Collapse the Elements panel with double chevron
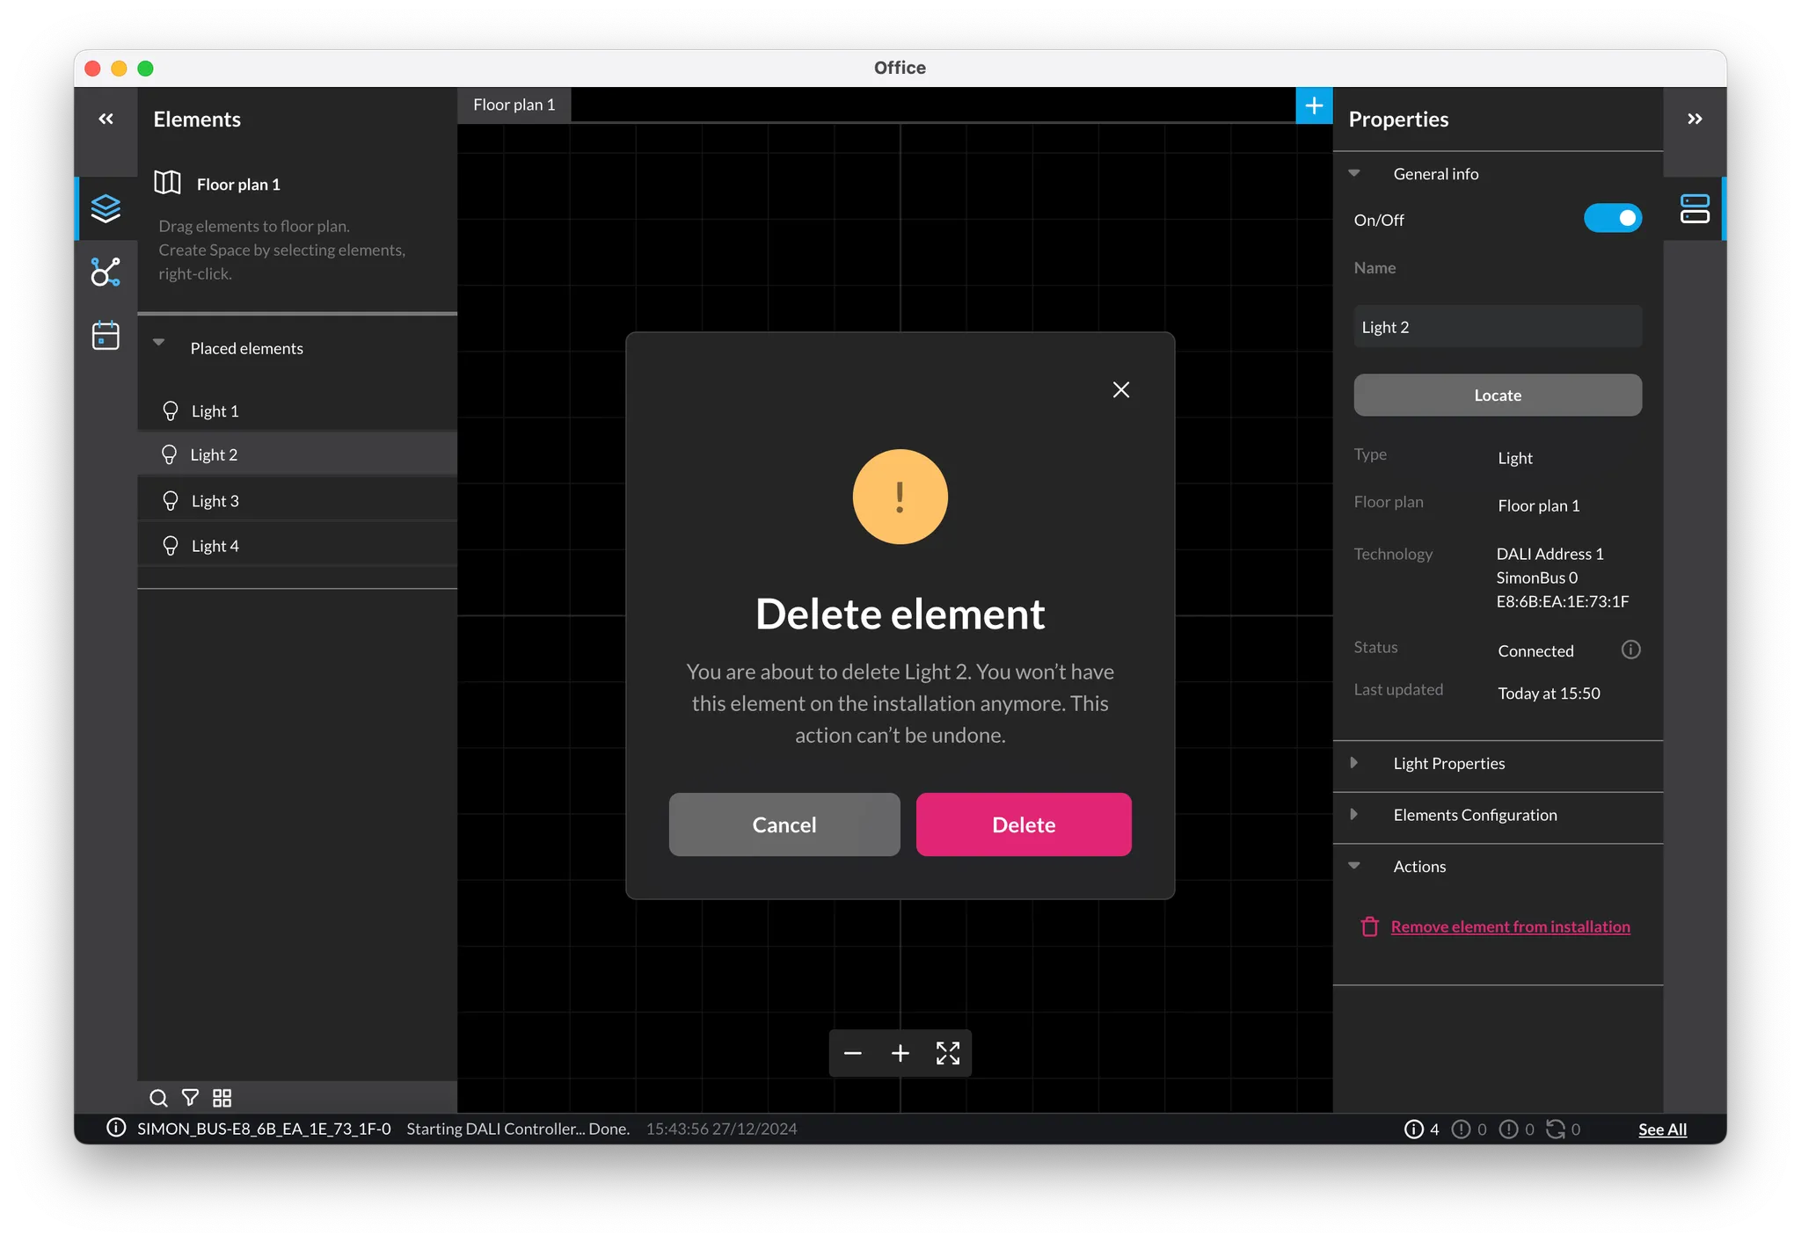The image size is (1801, 1242). [106, 119]
